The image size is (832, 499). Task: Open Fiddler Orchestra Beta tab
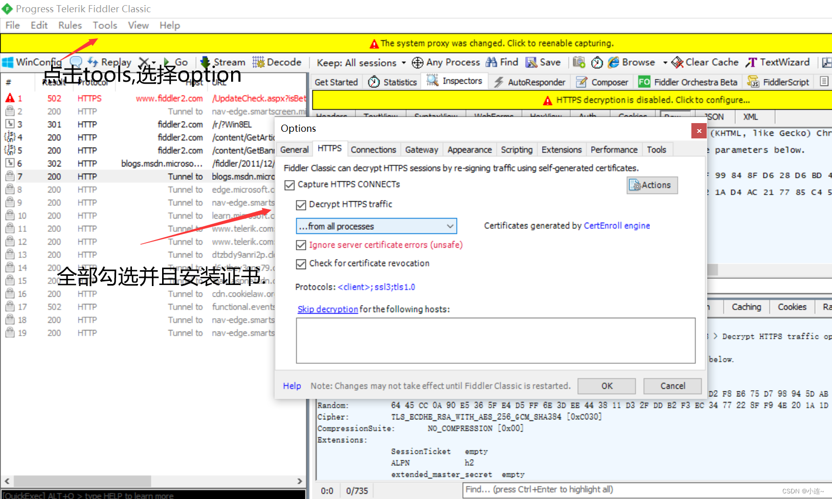pyautogui.click(x=688, y=82)
